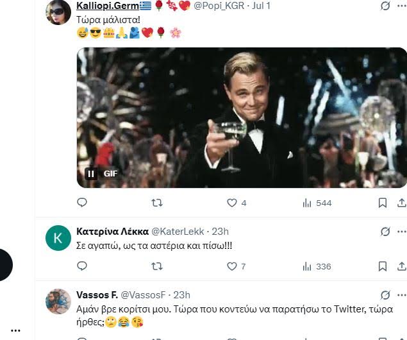This screenshot has height=340, width=407.
Task: Bookmark Kalliopi.Germ's GIF tweet
Action: (383, 203)
